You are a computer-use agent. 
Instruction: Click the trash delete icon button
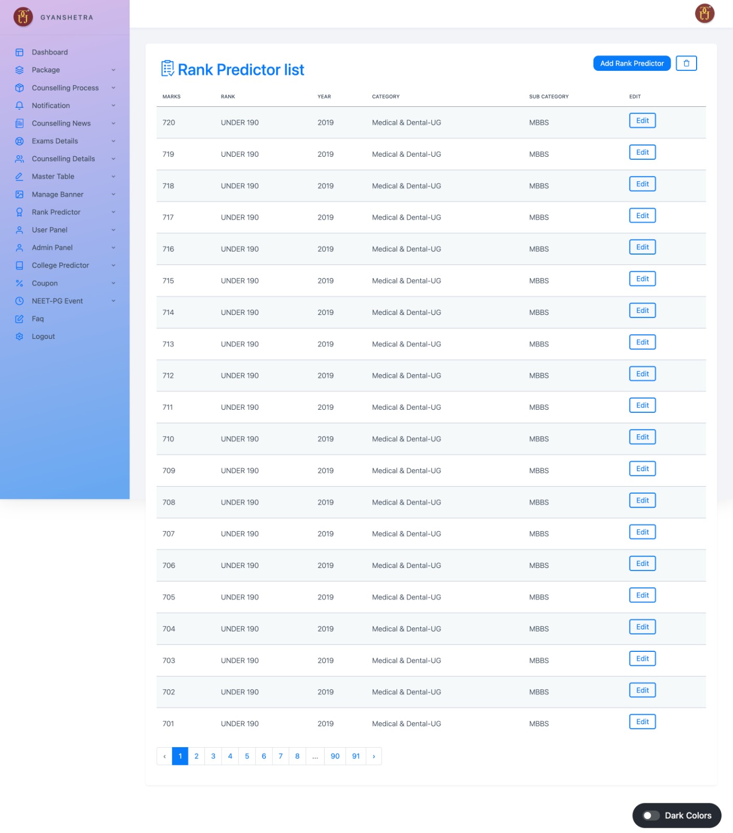(686, 63)
